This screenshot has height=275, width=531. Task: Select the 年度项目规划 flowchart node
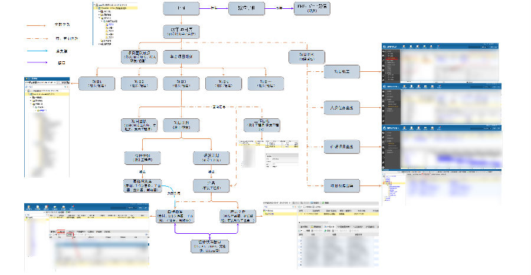[181, 57]
